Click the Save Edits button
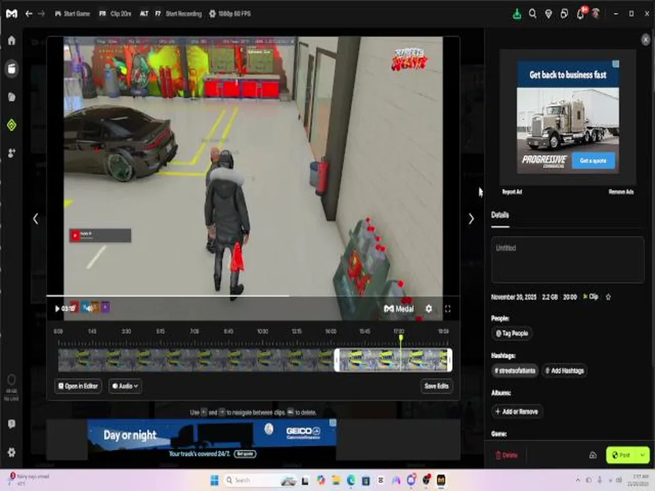 pos(437,386)
